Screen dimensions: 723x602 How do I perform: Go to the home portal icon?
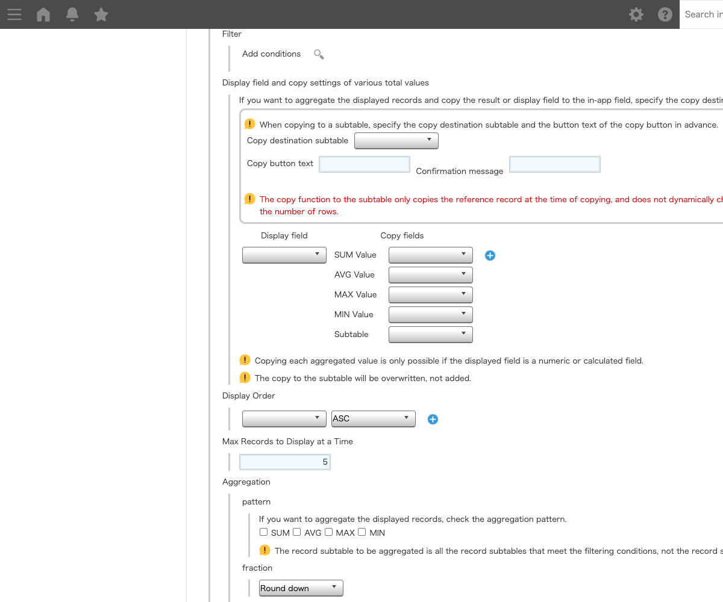click(x=43, y=14)
